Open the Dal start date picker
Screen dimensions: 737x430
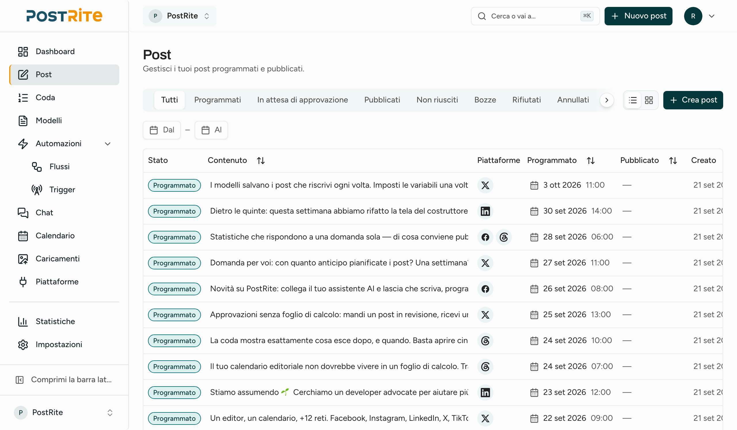pyautogui.click(x=162, y=130)
